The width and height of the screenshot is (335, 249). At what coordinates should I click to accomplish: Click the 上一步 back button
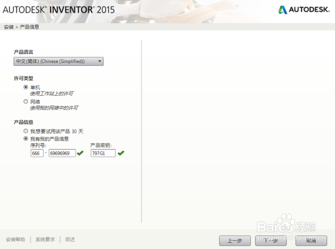point(235,241)
